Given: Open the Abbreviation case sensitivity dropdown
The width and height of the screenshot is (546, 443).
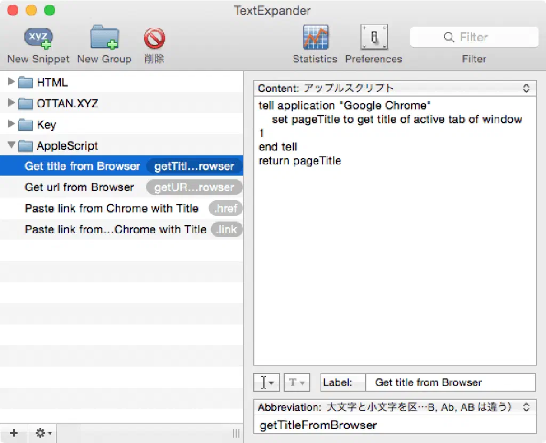Looking at the screenshot, I should tap(395, 407).
